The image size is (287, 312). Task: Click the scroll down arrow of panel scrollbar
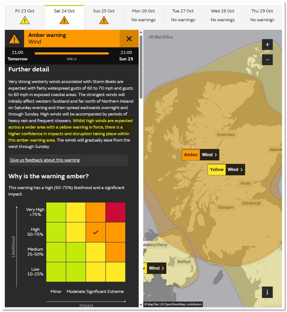(141, 305)
